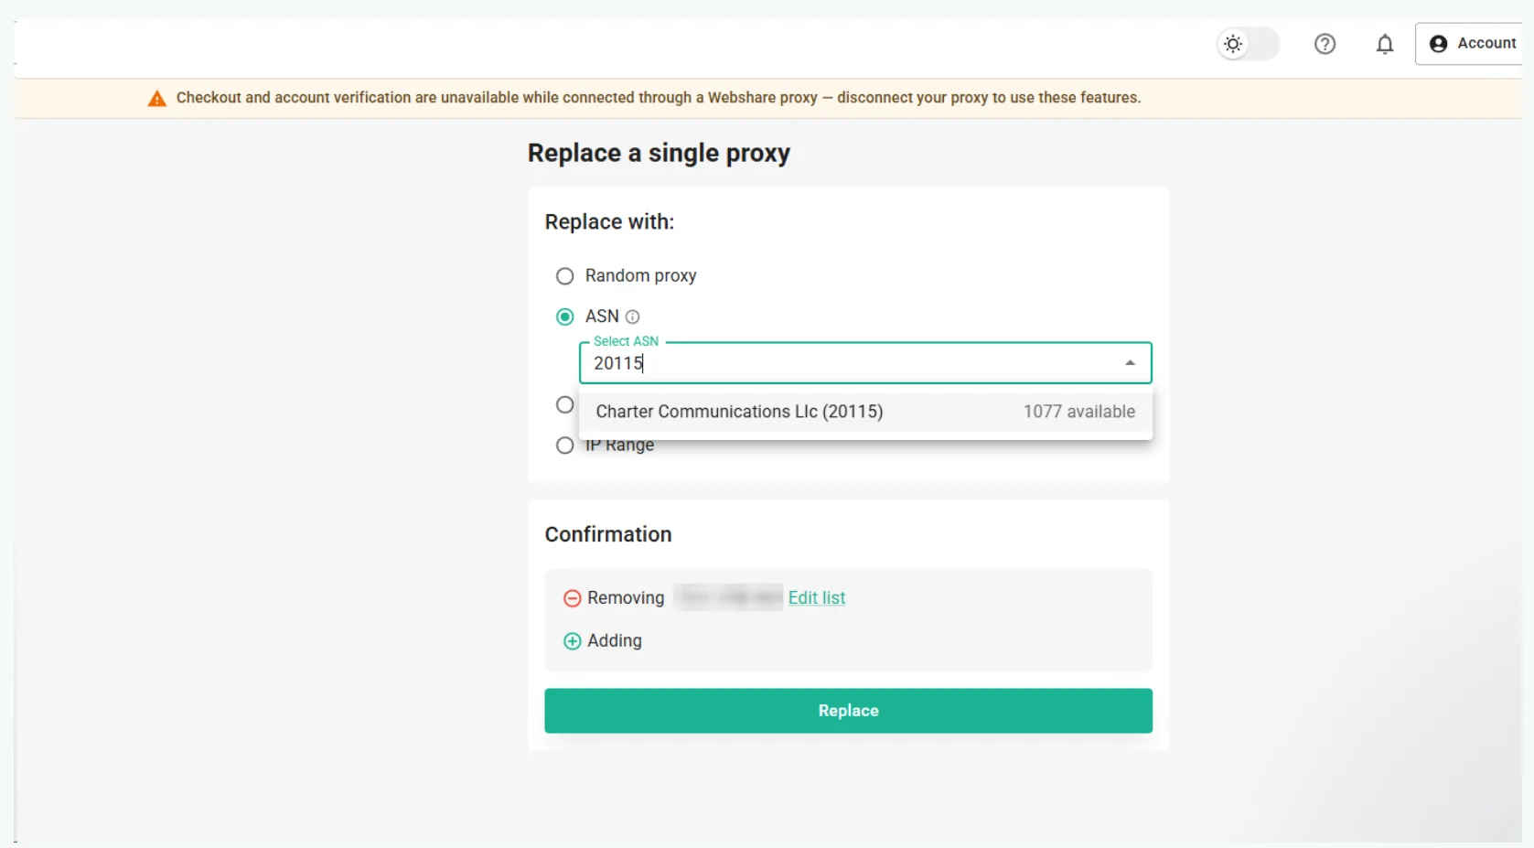
Task: Select the IP Range radio option
Action: tap(565, 445)
